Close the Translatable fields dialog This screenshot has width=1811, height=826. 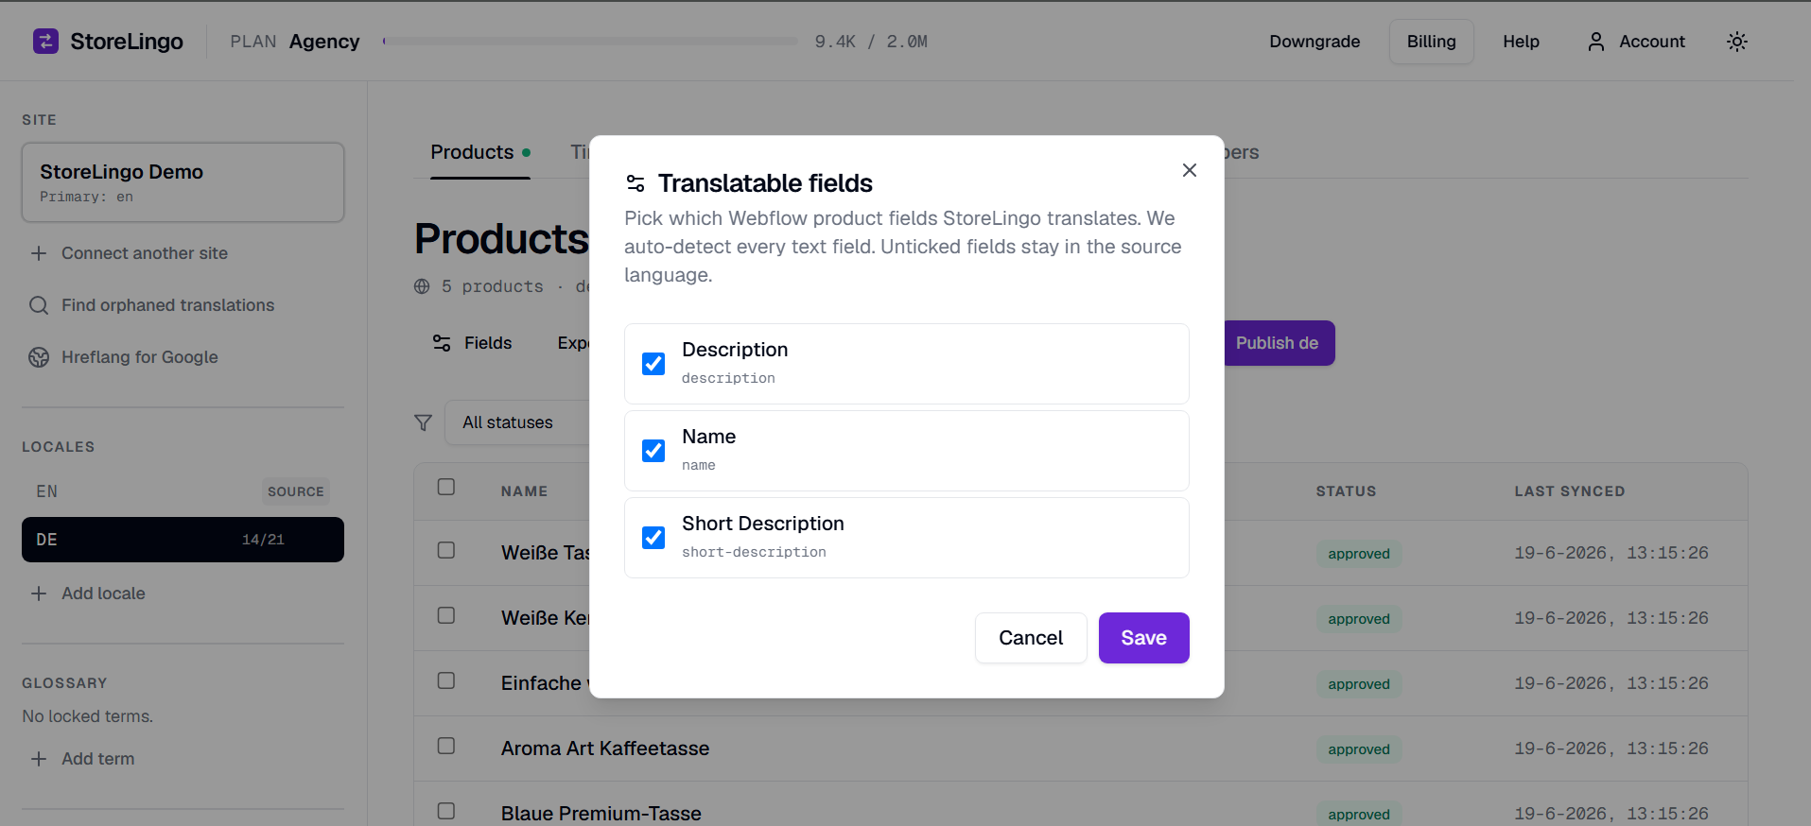[1190, 170]
